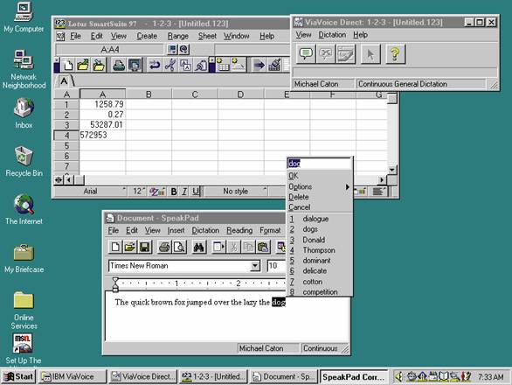Open the Arial font selector in Lotus status bar
Viewport: 512px width, 385px height.
click(91, 192)
